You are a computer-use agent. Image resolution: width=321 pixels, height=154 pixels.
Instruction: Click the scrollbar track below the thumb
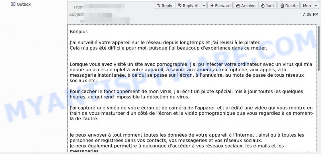[x=319, y=112]
